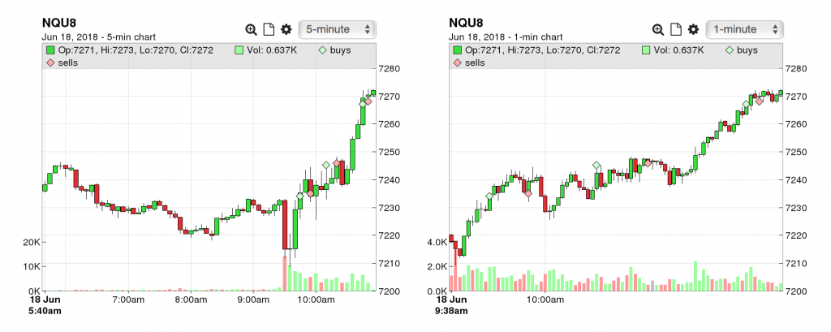Screen dimensions: 831x332
Task: Toggle the buys series in 5-min chart legend
Action: coord(334,50)
